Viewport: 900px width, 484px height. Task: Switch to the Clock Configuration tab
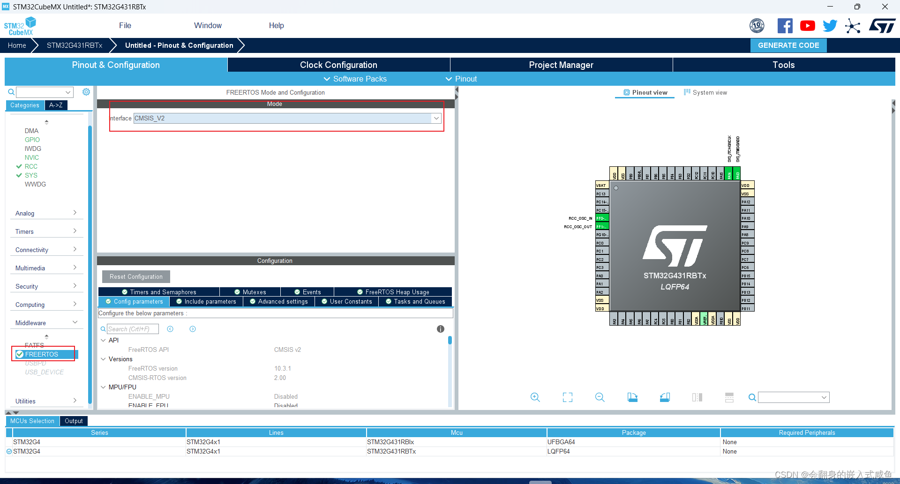pyautogui.click(x=338, y=65)
